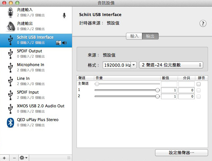The image size is (212, 161).
Task: Click the system alert Finder icon on Schiit row
Action: (59, 43)
